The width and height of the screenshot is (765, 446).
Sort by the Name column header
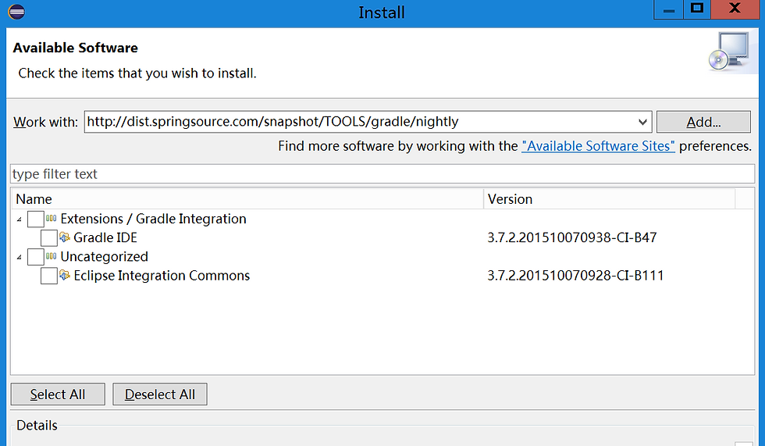tap(247, 199)
